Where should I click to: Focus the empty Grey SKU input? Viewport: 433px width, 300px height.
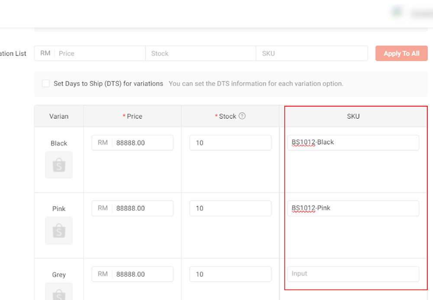pos(353,274)
